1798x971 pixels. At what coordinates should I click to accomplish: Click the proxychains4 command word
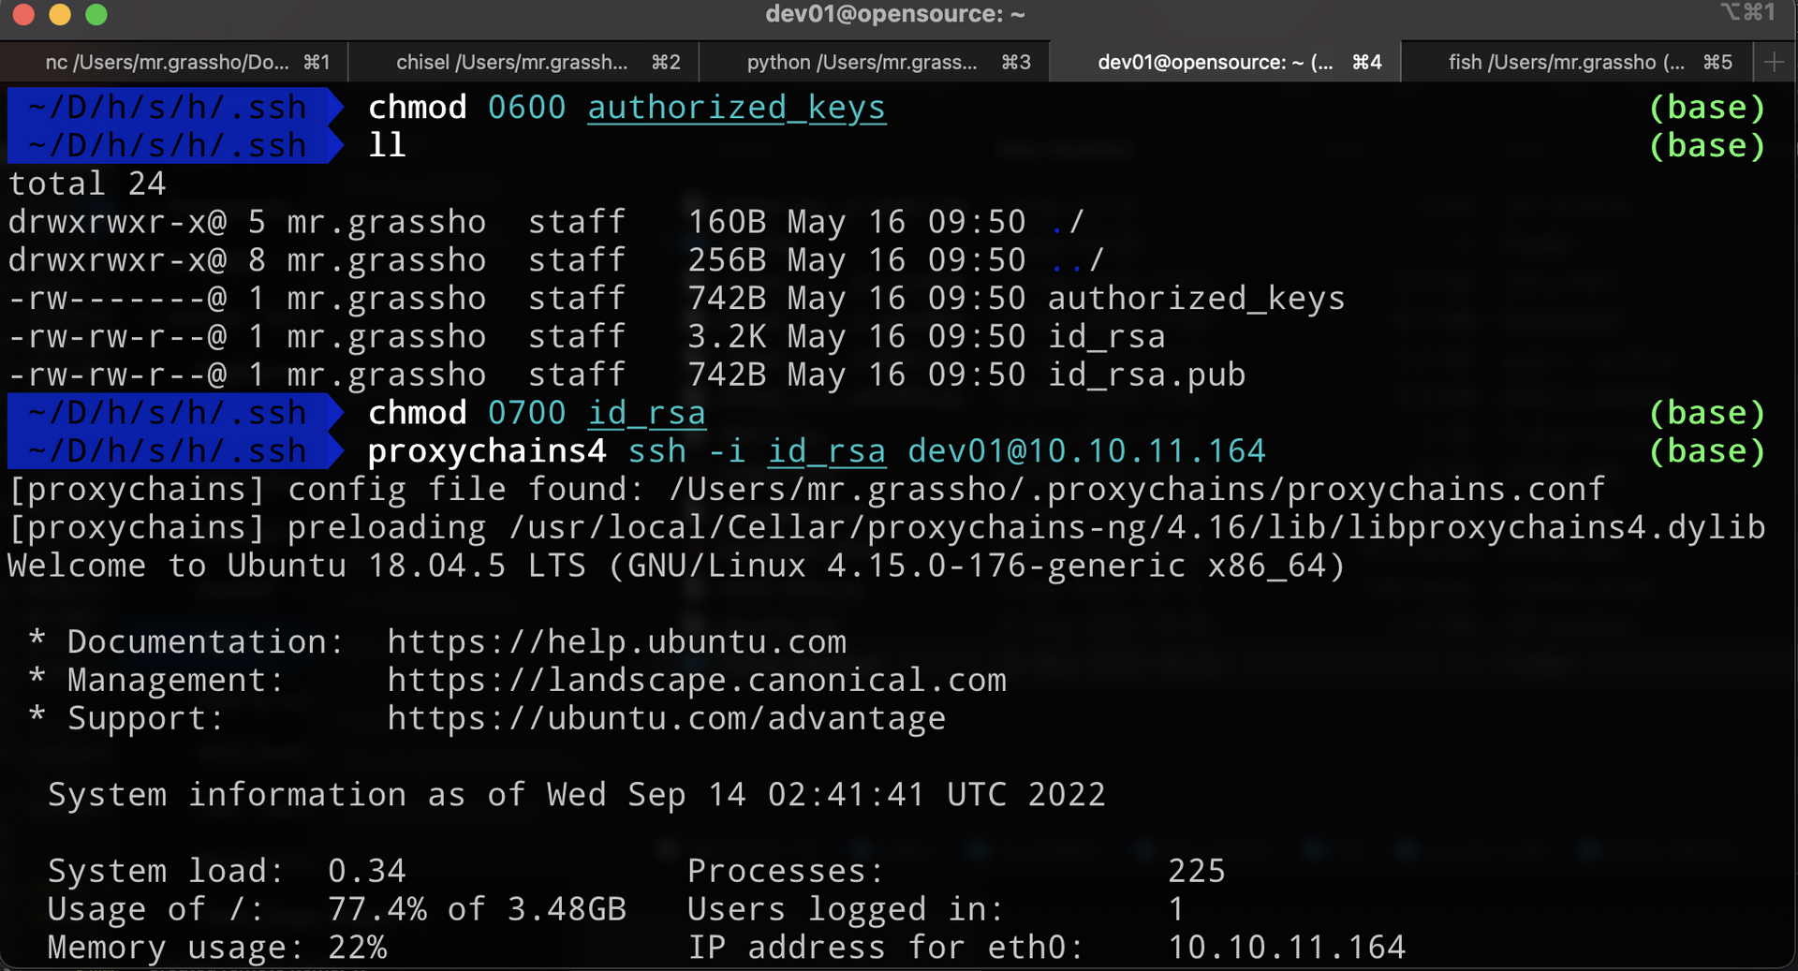pyautogui.click(x=487, y=451)
